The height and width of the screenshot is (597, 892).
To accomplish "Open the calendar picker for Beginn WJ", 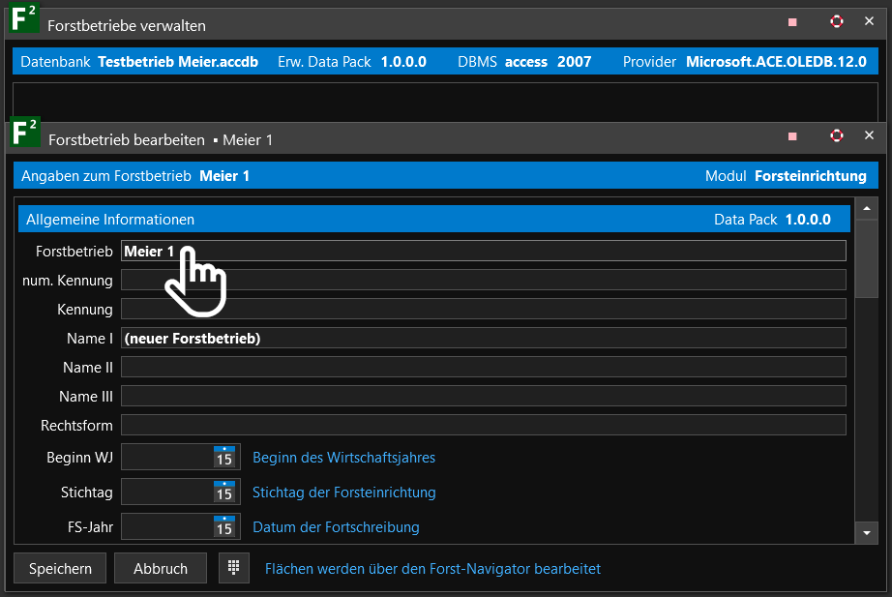I will [x=224, y=457].
